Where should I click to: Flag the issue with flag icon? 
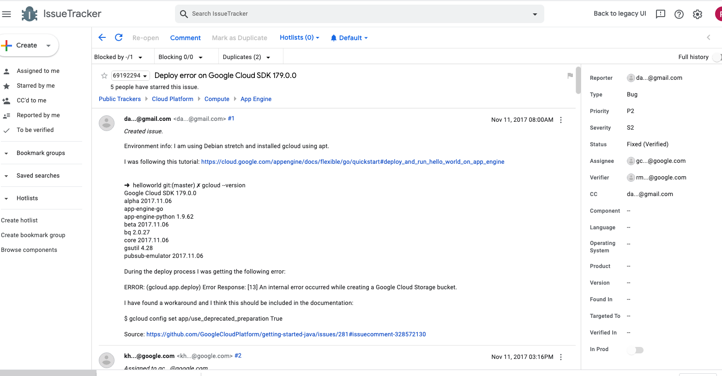[x=570, y=76]
